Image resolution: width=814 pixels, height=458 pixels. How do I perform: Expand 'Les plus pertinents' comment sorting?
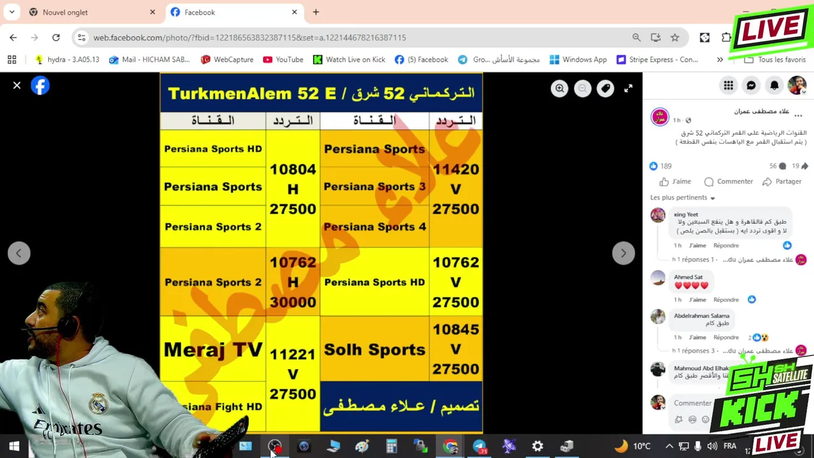pos(682,198)
